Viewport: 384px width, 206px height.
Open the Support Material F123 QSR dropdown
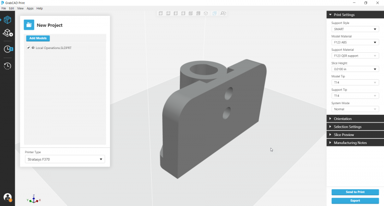tap(355, 56)
